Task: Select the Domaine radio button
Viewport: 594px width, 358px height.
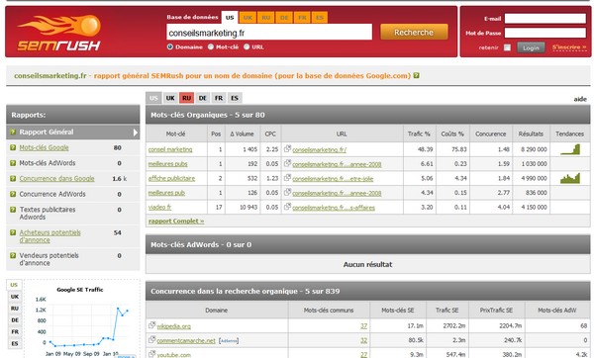Action: point(170,46)
